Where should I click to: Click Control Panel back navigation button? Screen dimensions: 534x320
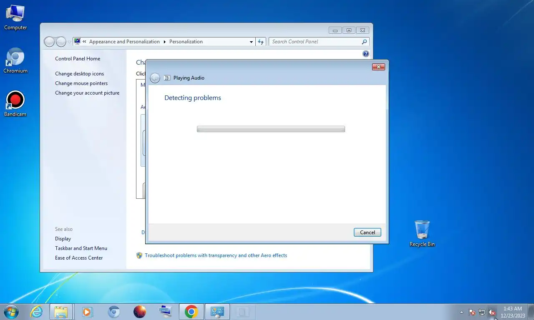coord(49,42)
